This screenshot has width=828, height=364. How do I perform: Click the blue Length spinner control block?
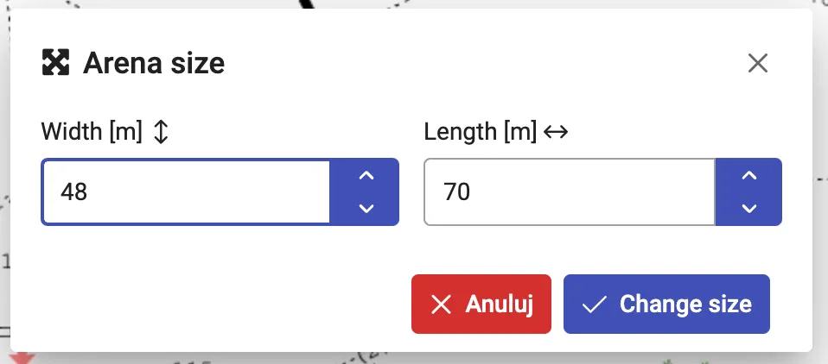coord(749,191)
